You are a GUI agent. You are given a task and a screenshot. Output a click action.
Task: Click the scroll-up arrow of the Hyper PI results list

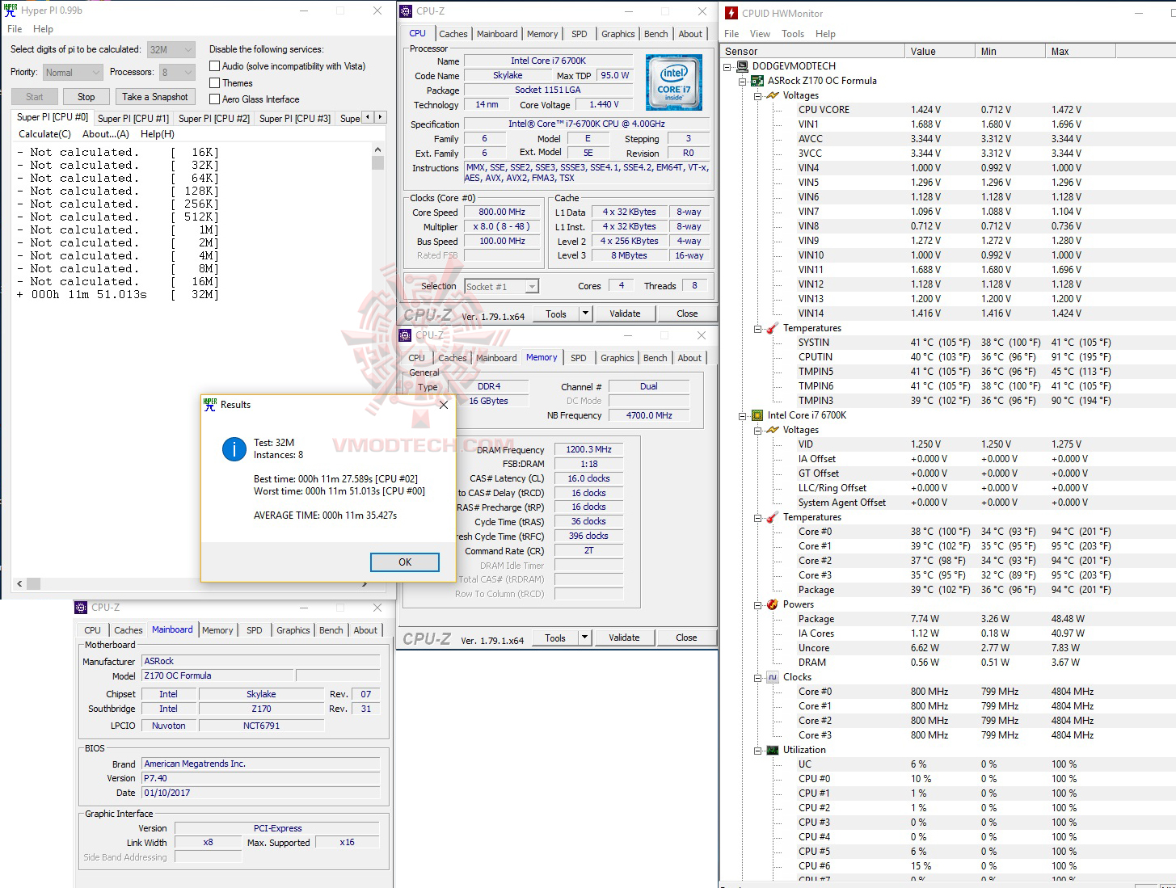[377, 149]
